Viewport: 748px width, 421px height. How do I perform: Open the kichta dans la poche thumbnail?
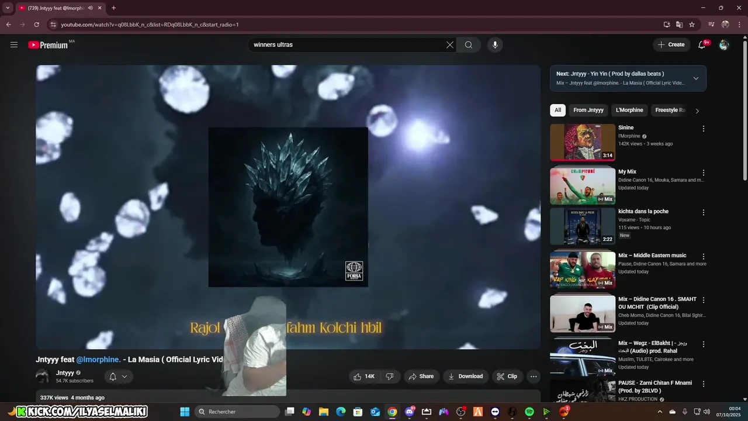pyautogui.click(x=583, y=226)
